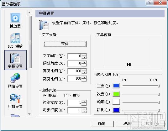Decrease 阴影深度 with down arrow
Viewport: 168px width, 131px height.
pyautogui.click(x=84, y=112)
